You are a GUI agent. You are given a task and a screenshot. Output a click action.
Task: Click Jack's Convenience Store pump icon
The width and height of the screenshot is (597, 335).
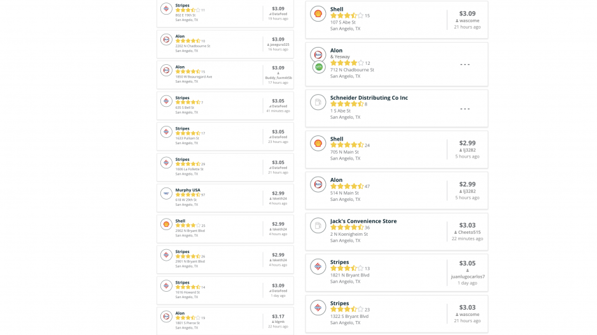point(318,226)
